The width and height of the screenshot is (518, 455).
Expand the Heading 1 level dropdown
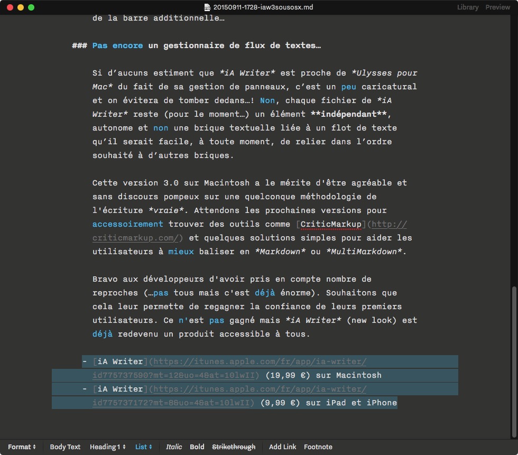(x=108, y=447)
